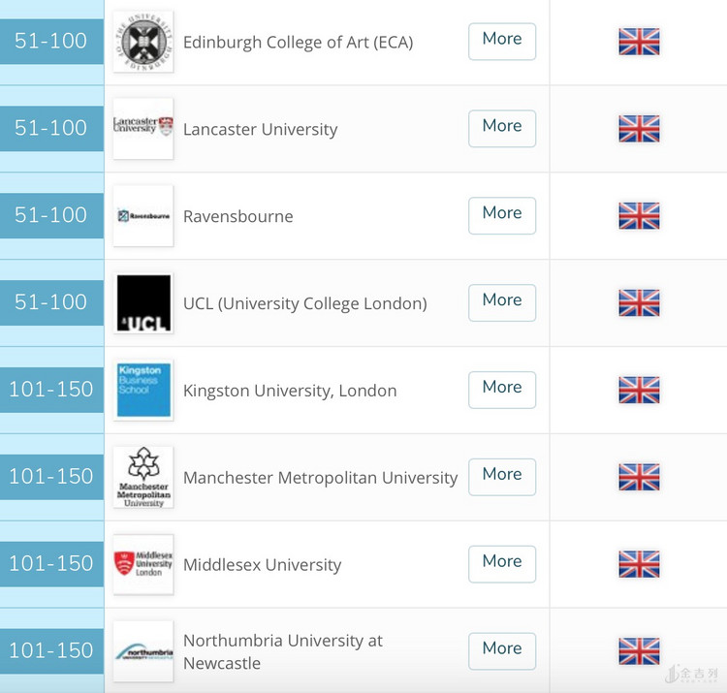Click the UK flag in Ravensbourne row

pos(639,215)
